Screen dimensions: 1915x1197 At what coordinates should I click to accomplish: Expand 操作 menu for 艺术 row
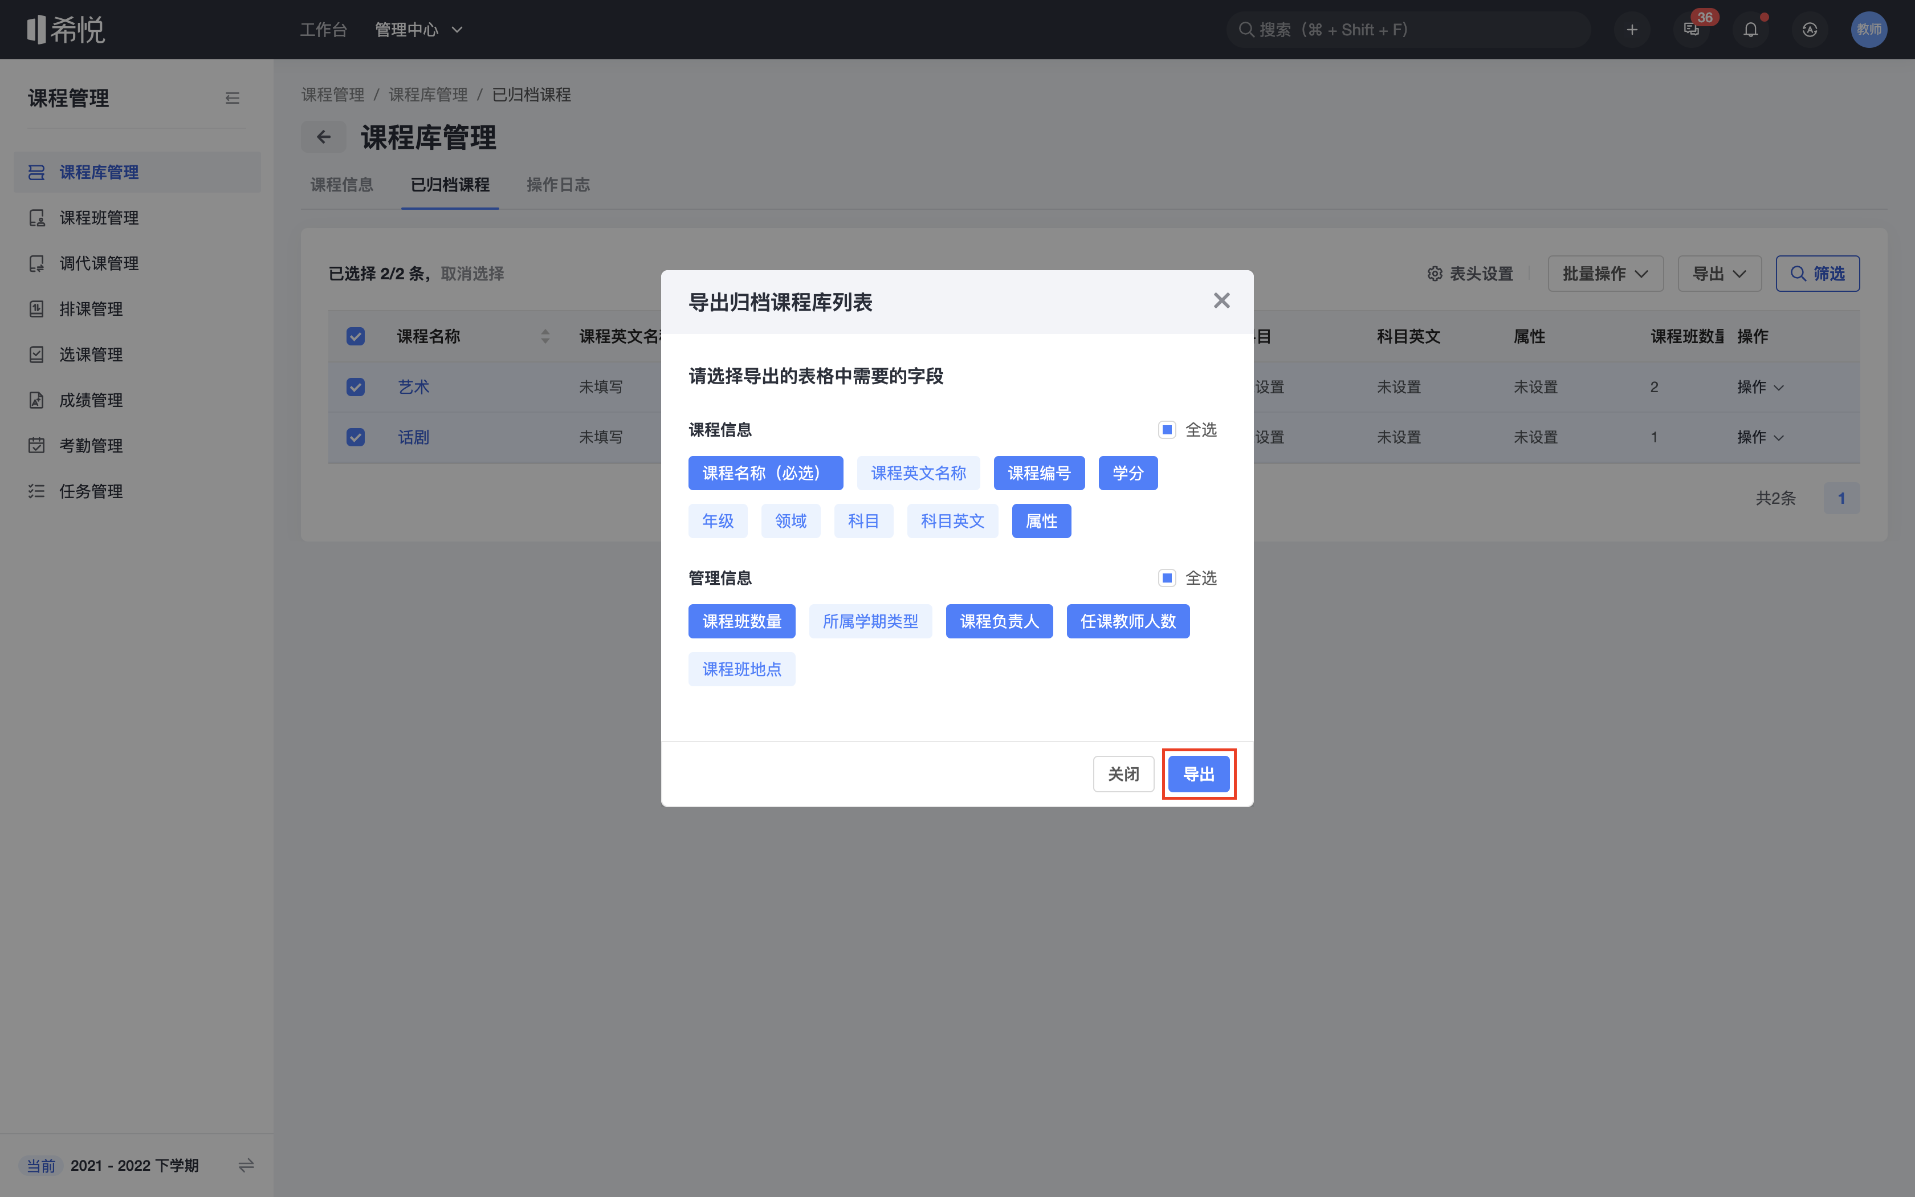pyautogui.click(x=1760, y=387)
